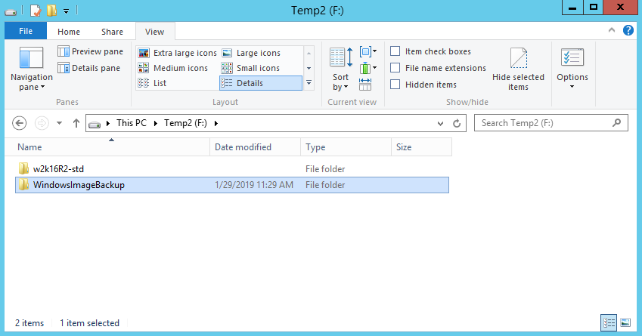Click the Help question mark icon
Viewport: 642px width, 336px height.
tap(628, 31)
